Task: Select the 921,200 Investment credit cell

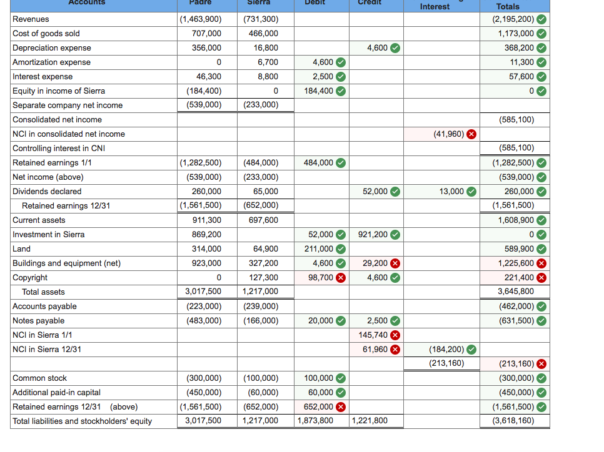Action: pos(376,235)
